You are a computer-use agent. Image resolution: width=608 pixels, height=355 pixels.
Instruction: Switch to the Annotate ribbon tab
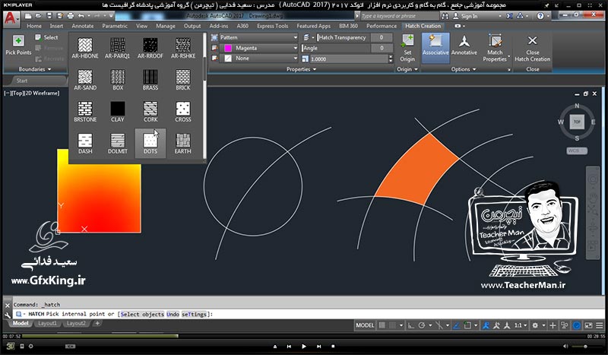(x=83, y=26)
